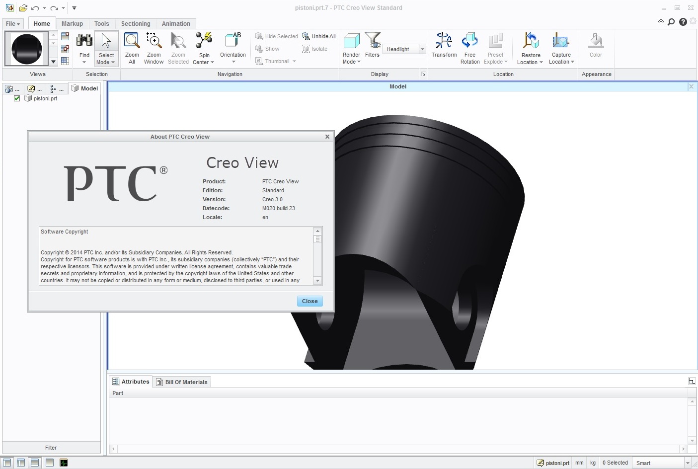Open the Sectioning ribbon tab
This screenshot has height=469, width=698.
tap(136, 23)
